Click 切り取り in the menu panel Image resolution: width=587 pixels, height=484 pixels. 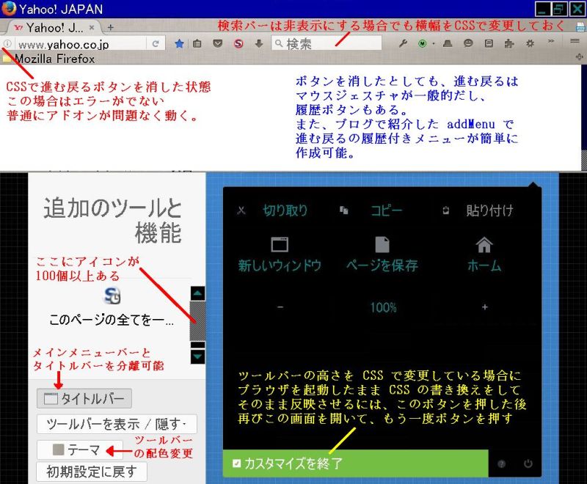pyautogui.click(x=285, y=210)
